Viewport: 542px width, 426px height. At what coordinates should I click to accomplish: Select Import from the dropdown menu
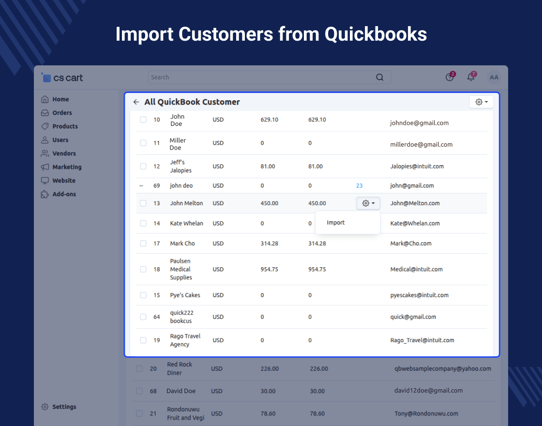(336, 223)
